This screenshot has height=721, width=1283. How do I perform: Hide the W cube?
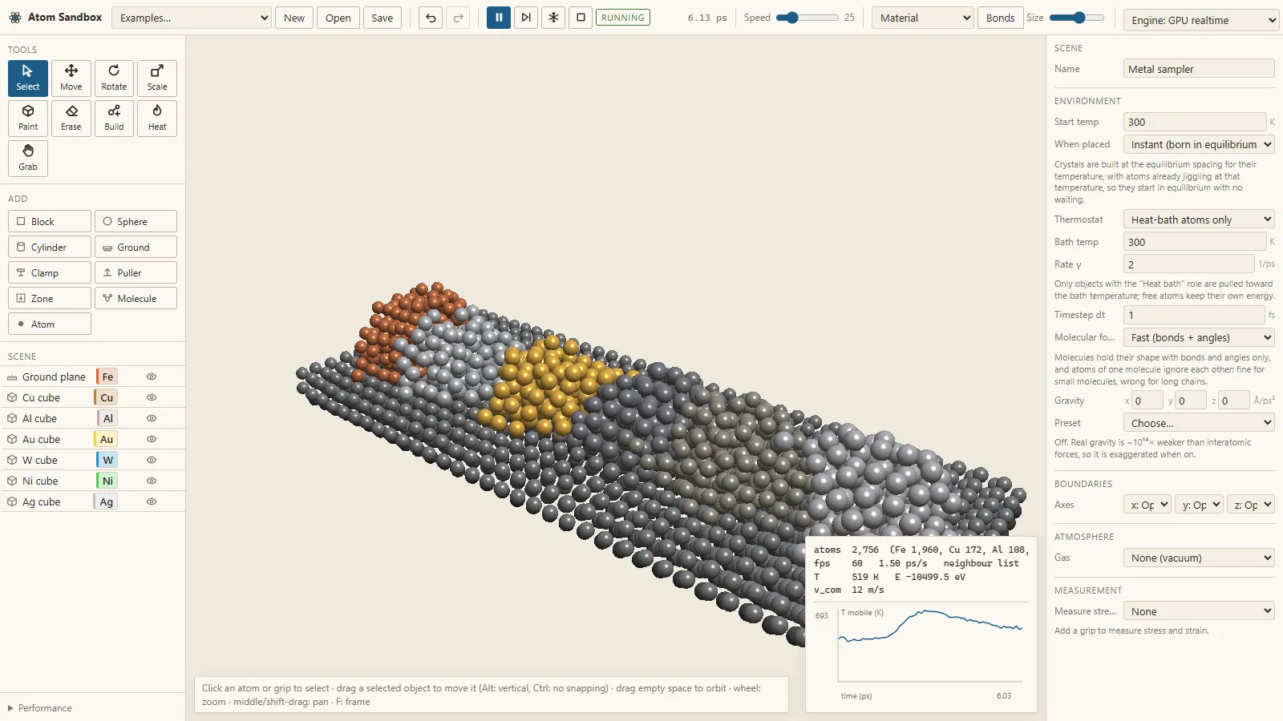click(x=151, y=460)
